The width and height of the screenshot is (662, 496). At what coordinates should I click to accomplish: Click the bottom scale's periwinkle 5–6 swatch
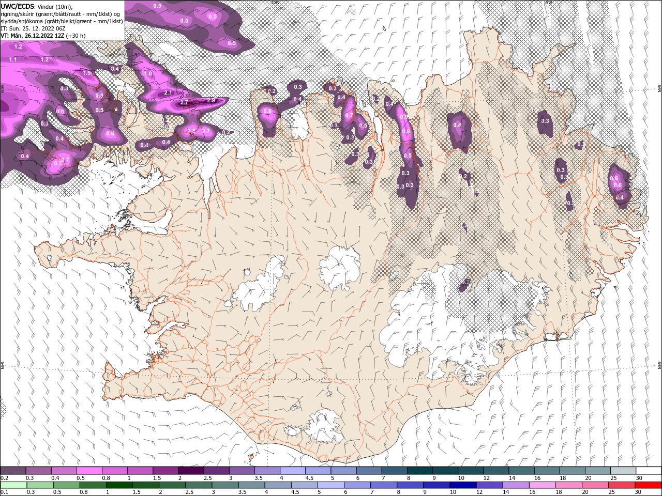pyautogui.click(x=330, y=485)
